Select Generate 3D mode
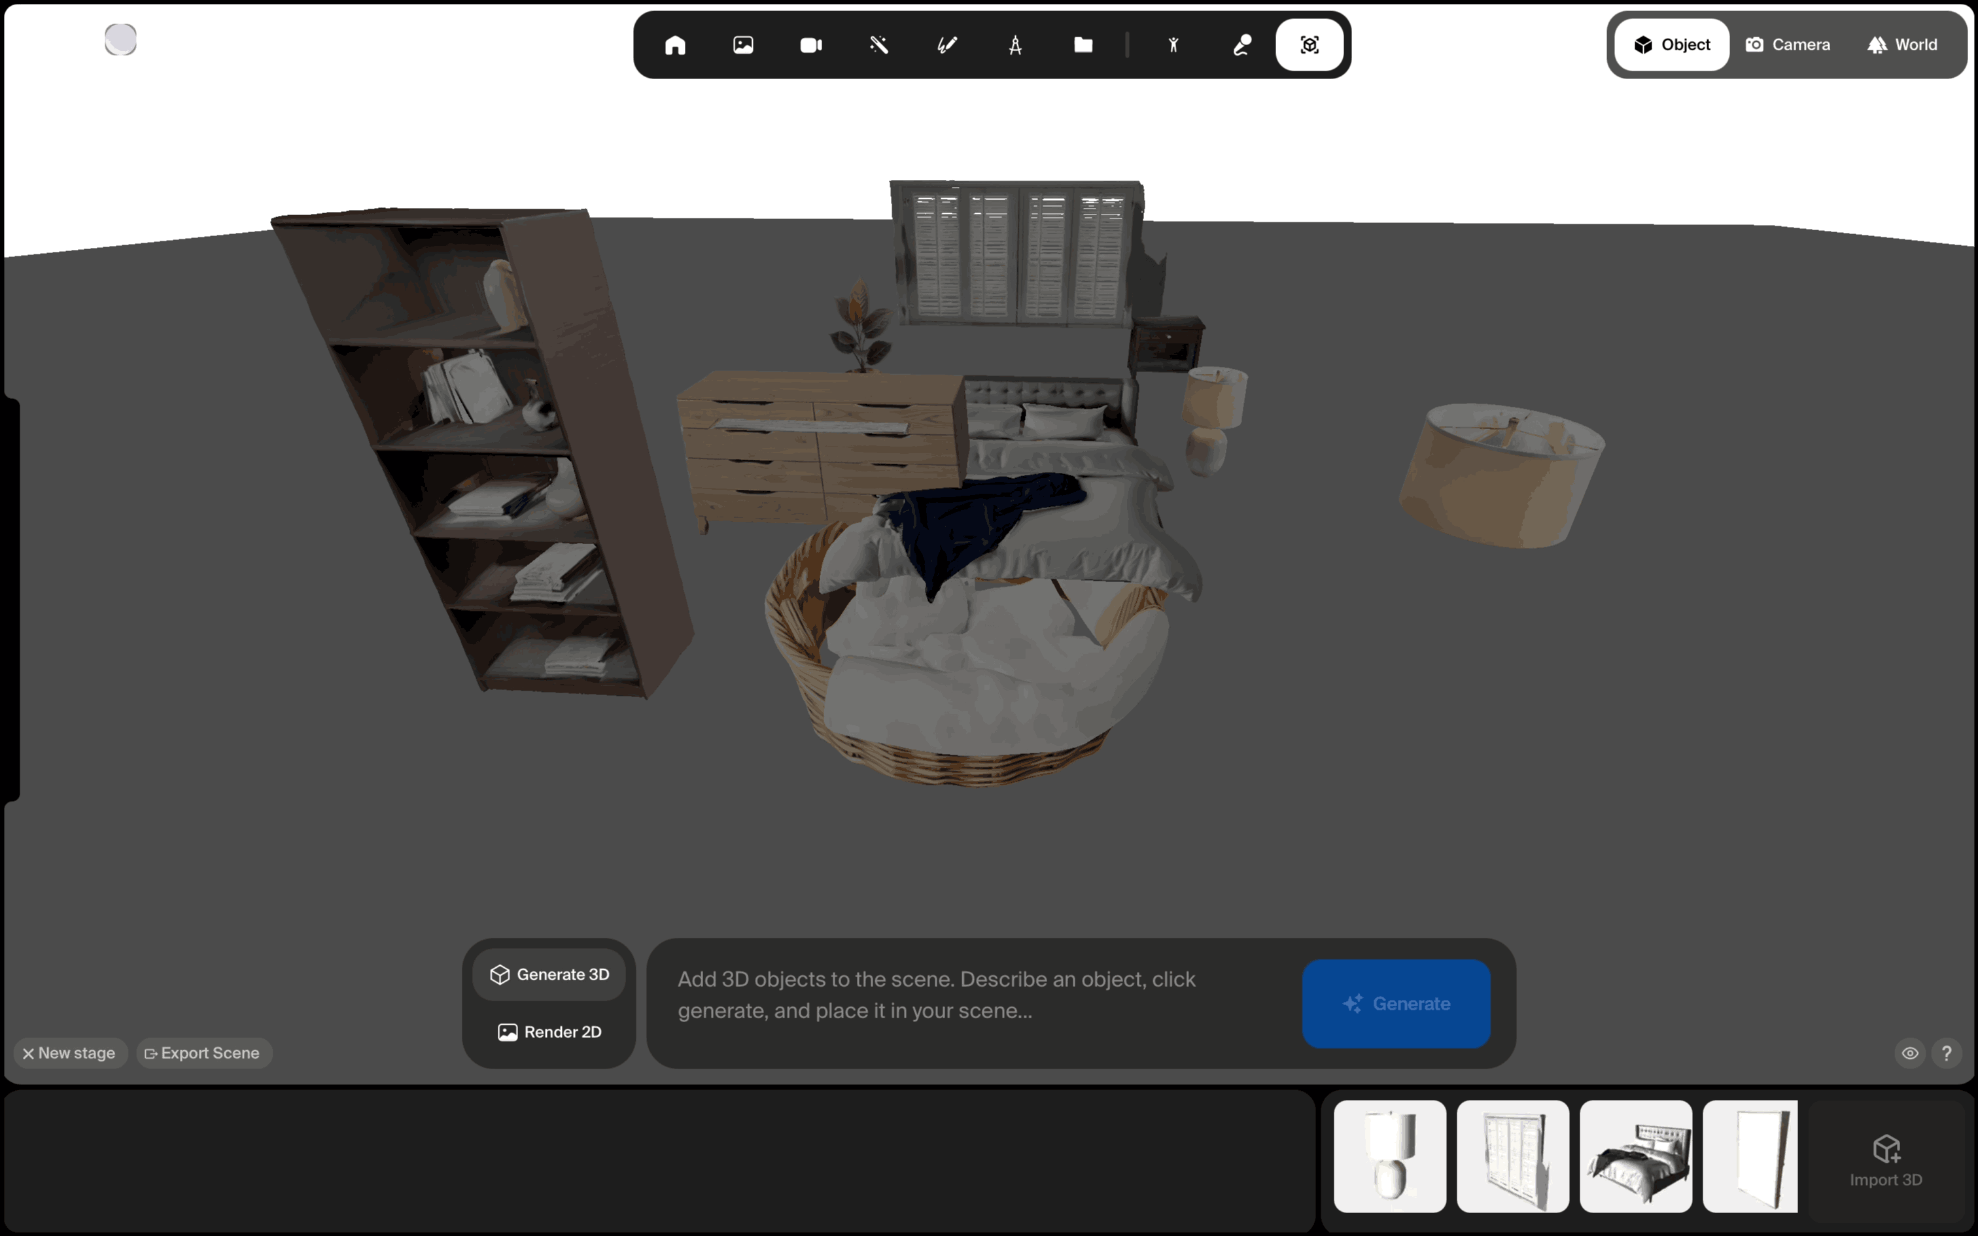The image size is (1978, 1236). [549, 974]
